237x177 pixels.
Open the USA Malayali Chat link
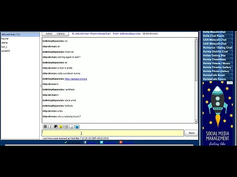click(x=215, y=40)
